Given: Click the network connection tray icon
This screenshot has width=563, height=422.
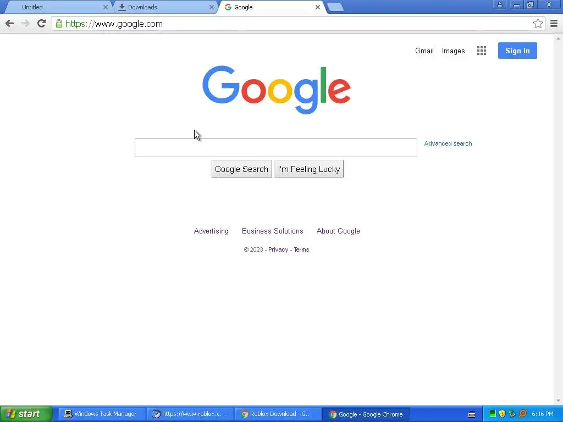Looking at the screenshot, I should pyautogui.click(x=512, y=414).
